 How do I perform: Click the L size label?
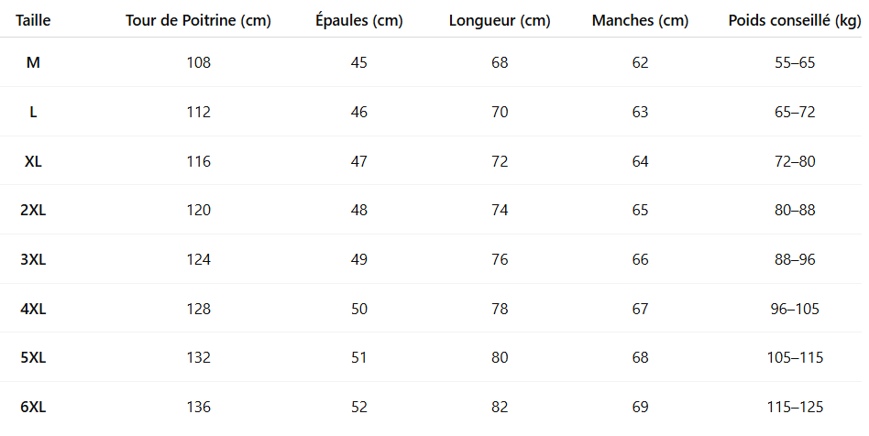[x=33, y=113]
